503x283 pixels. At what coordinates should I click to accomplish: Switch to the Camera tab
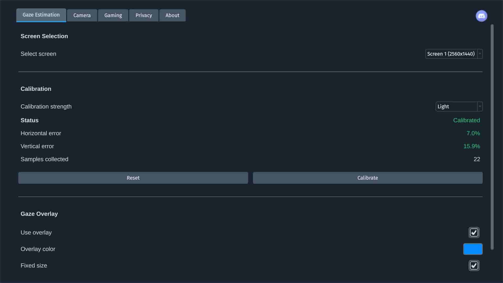pos(82,15)
